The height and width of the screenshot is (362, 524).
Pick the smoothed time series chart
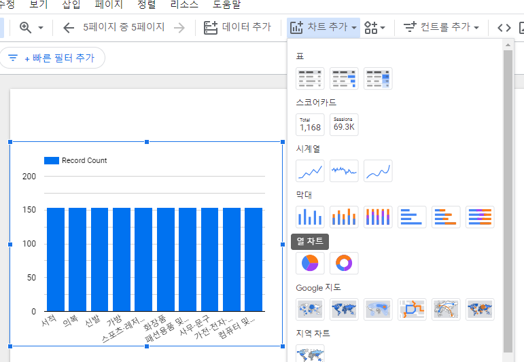(378, 170)
